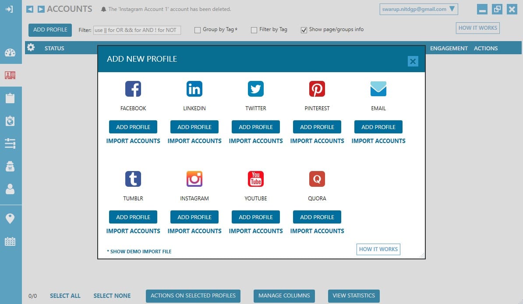Open SHOW DEMO IMPORT FILE link
The width and height of the screenshot is (523, 304).
point(139,252)
